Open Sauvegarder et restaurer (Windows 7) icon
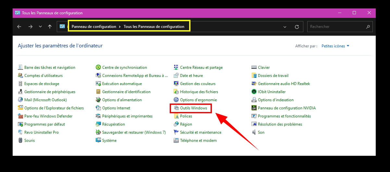 pos(98,132)
